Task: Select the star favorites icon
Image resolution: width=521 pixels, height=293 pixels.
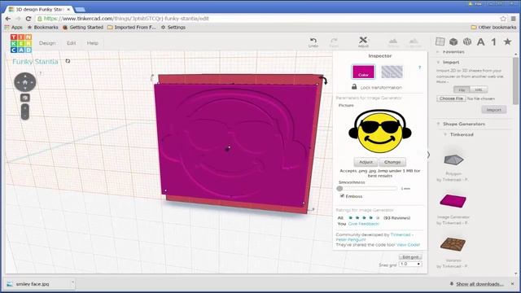Action: [507, 42]
